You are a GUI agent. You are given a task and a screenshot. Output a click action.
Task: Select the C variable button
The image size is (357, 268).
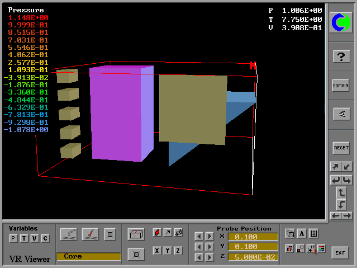45,238
